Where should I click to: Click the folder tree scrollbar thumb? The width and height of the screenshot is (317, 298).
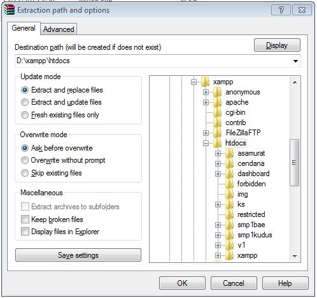tap(294, 163)
